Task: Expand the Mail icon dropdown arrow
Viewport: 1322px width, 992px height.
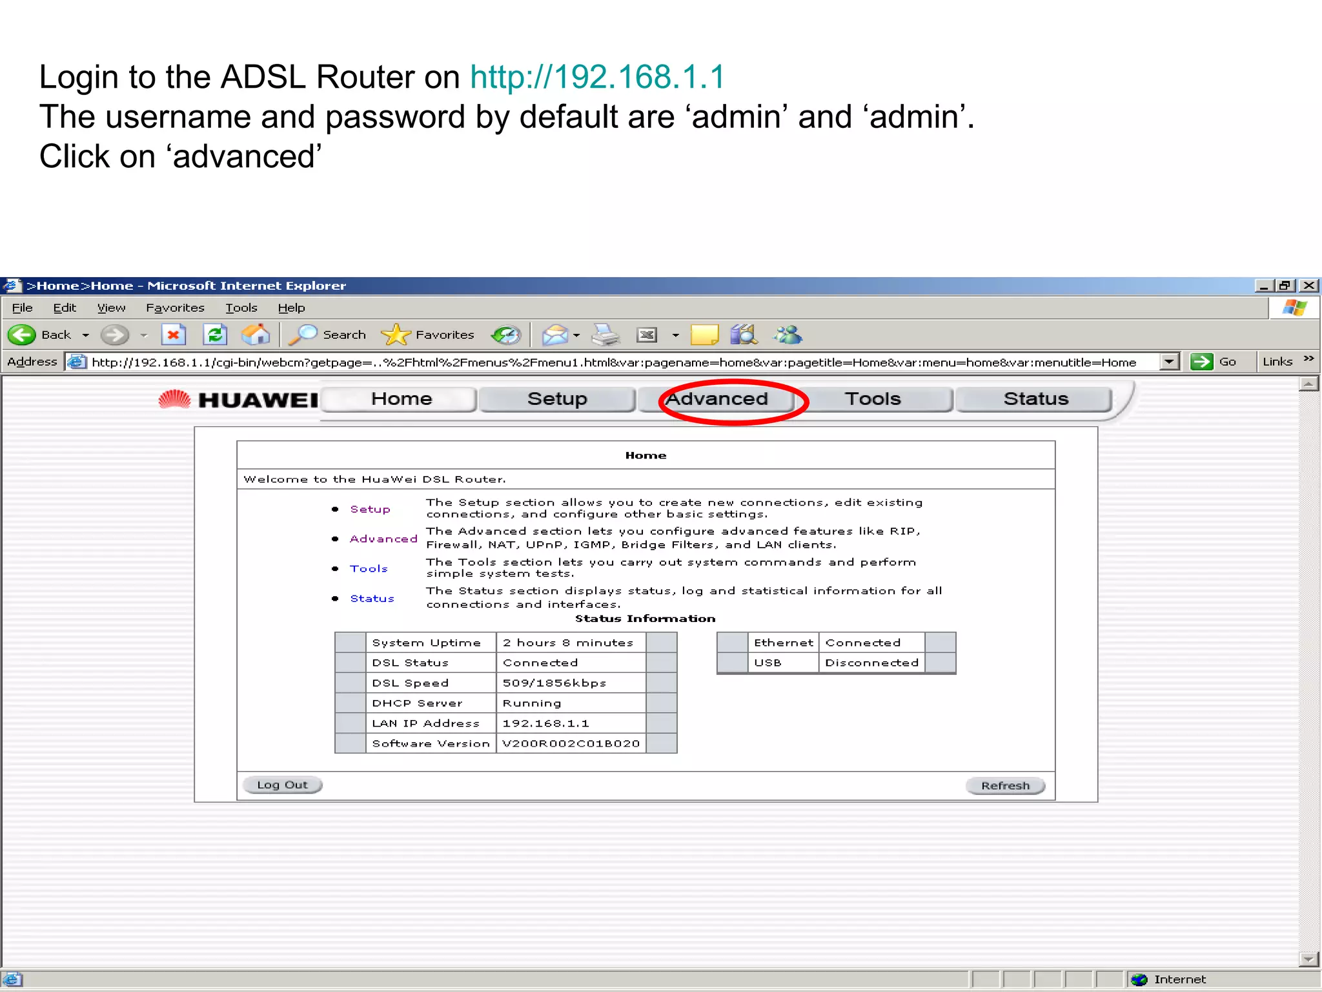Action: [576, 335]
